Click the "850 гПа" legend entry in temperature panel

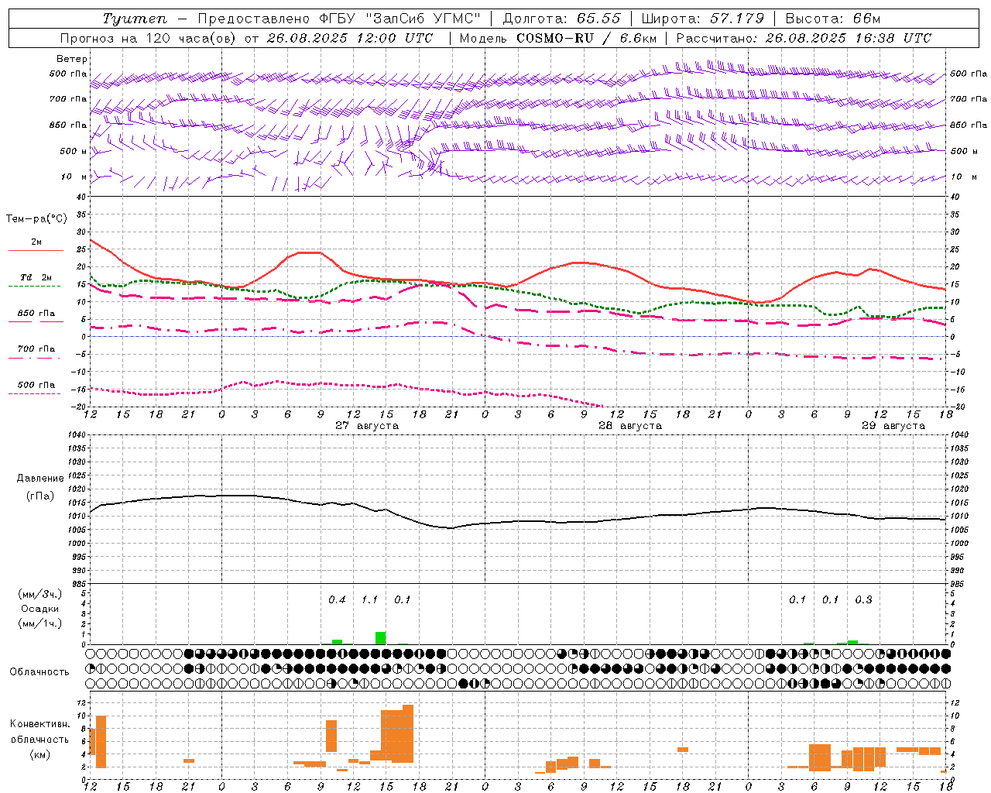tap(36, 314)
